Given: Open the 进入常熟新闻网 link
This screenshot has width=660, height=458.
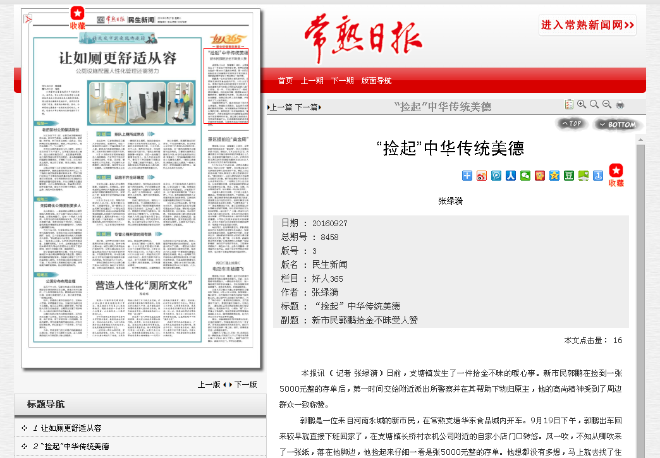Looking at the screenshot, I should coord(587,25).
